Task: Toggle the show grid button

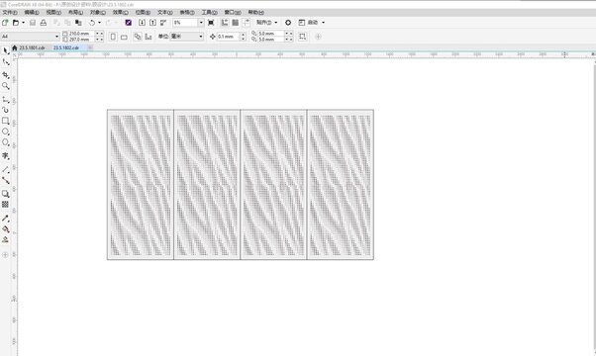Action: click(236, 23)
